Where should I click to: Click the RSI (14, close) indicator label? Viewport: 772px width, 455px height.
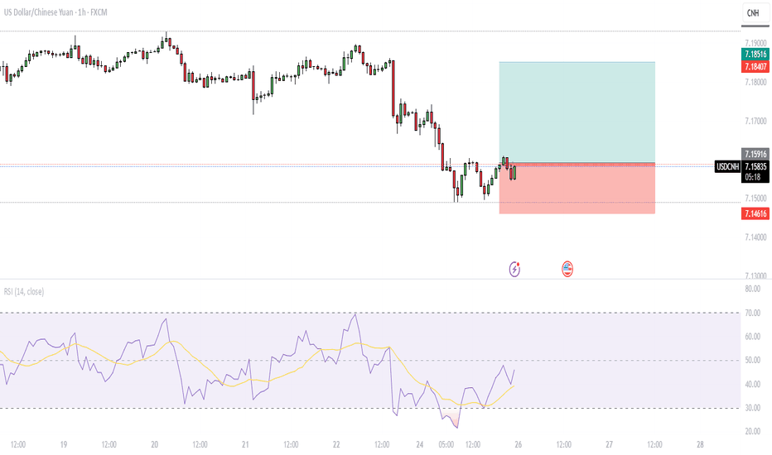24,292
